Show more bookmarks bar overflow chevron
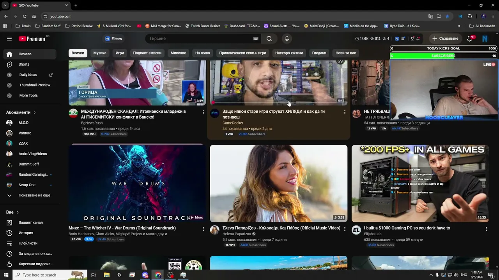 pyautogui.click(x=459, y=26)
